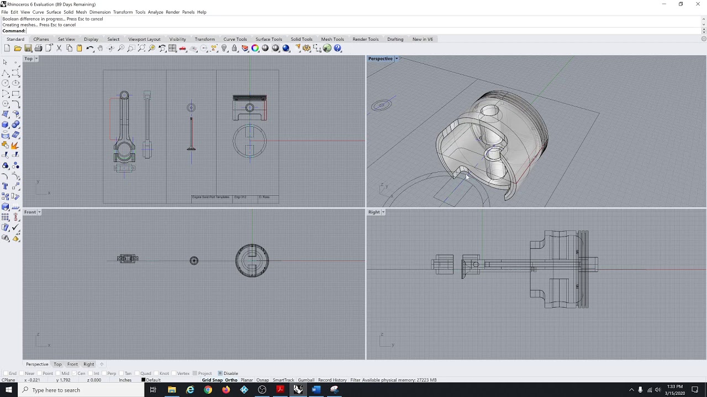Switch to the Surface Tools toolbar tab

(268, 39)
